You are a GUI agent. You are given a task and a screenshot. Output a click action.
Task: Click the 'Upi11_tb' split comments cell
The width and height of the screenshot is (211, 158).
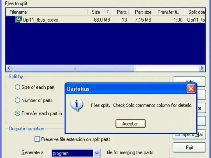tap(196, 20)
